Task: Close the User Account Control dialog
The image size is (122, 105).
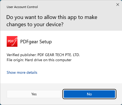Action: point(118,5)
